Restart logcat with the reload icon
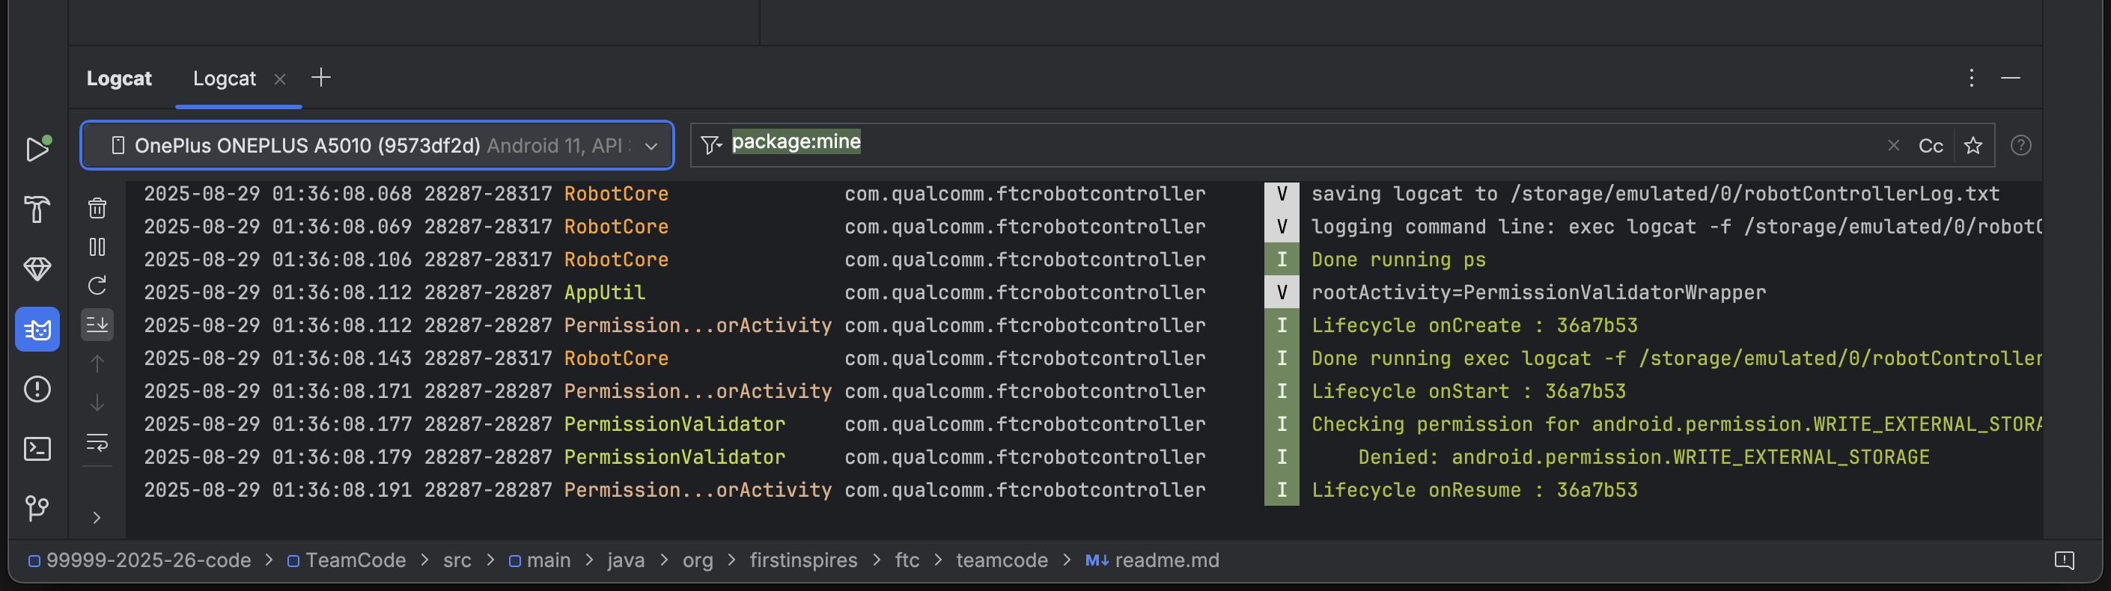2111x591 pixels. click(97, 286)
